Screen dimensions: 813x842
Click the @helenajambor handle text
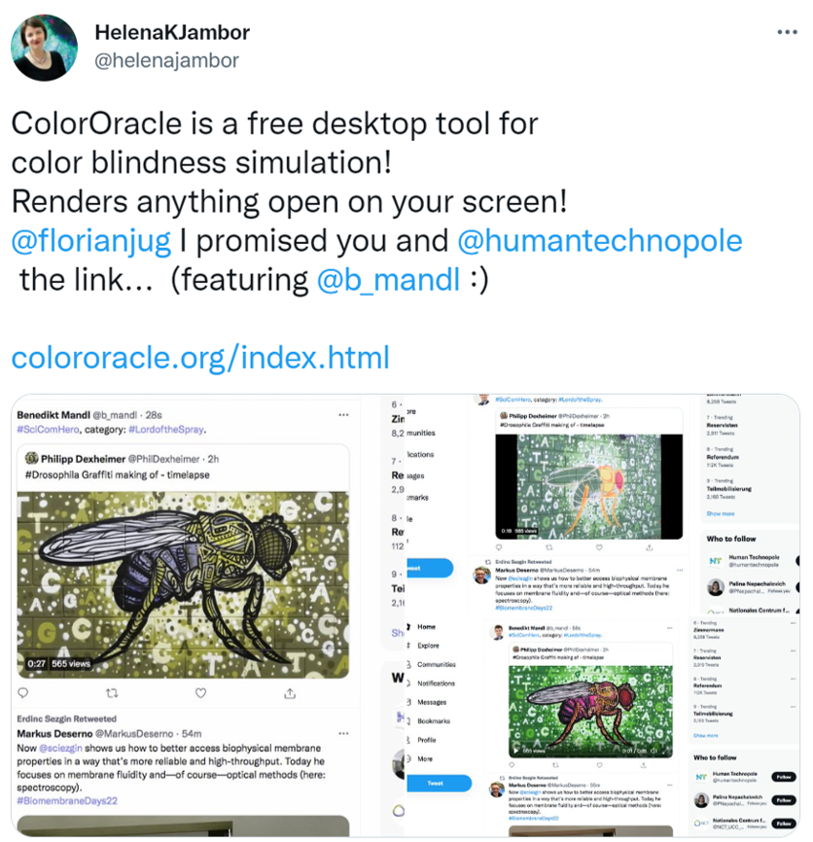coord(166,60)
